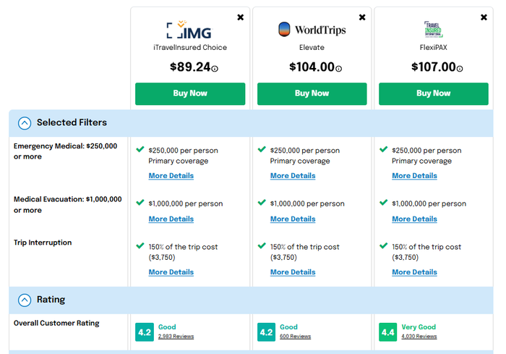Open More Details for FlexiPAX trip interruption
Screen dimensions: 506x354
[x=414, y=272]
